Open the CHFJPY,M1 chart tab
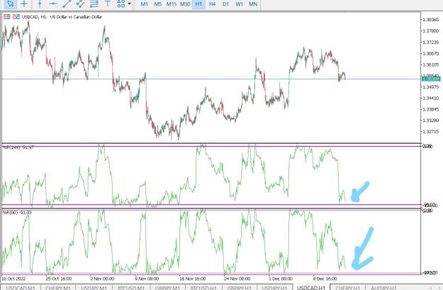 57,287
